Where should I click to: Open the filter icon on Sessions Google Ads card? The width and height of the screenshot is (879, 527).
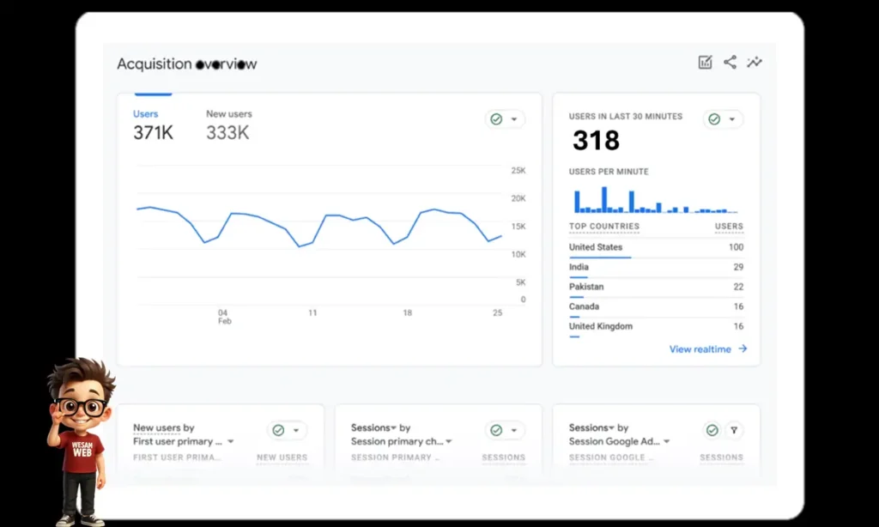pyautogui.click(x=734, y=430)
